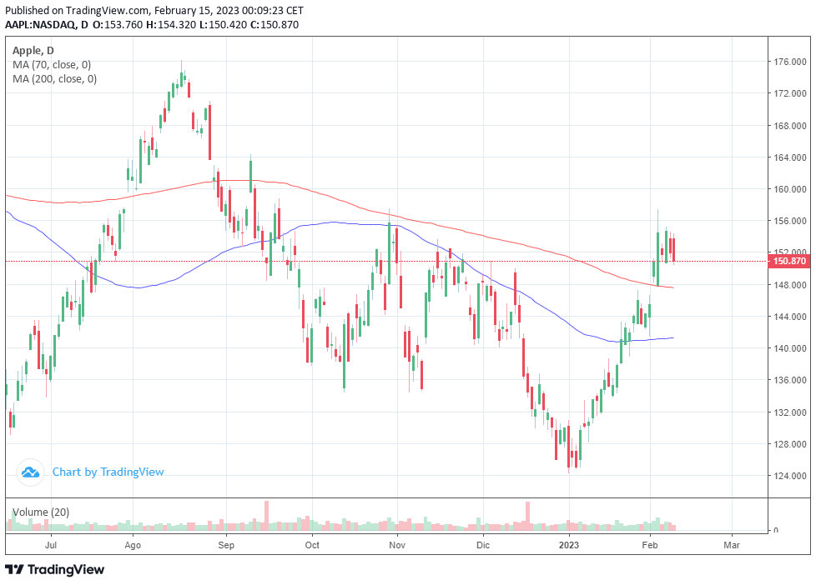This screenshot has height=585, width=816.
Task: Click the 'Oct' time axis label
Action: pyautogui.click(x=312, y=545)
